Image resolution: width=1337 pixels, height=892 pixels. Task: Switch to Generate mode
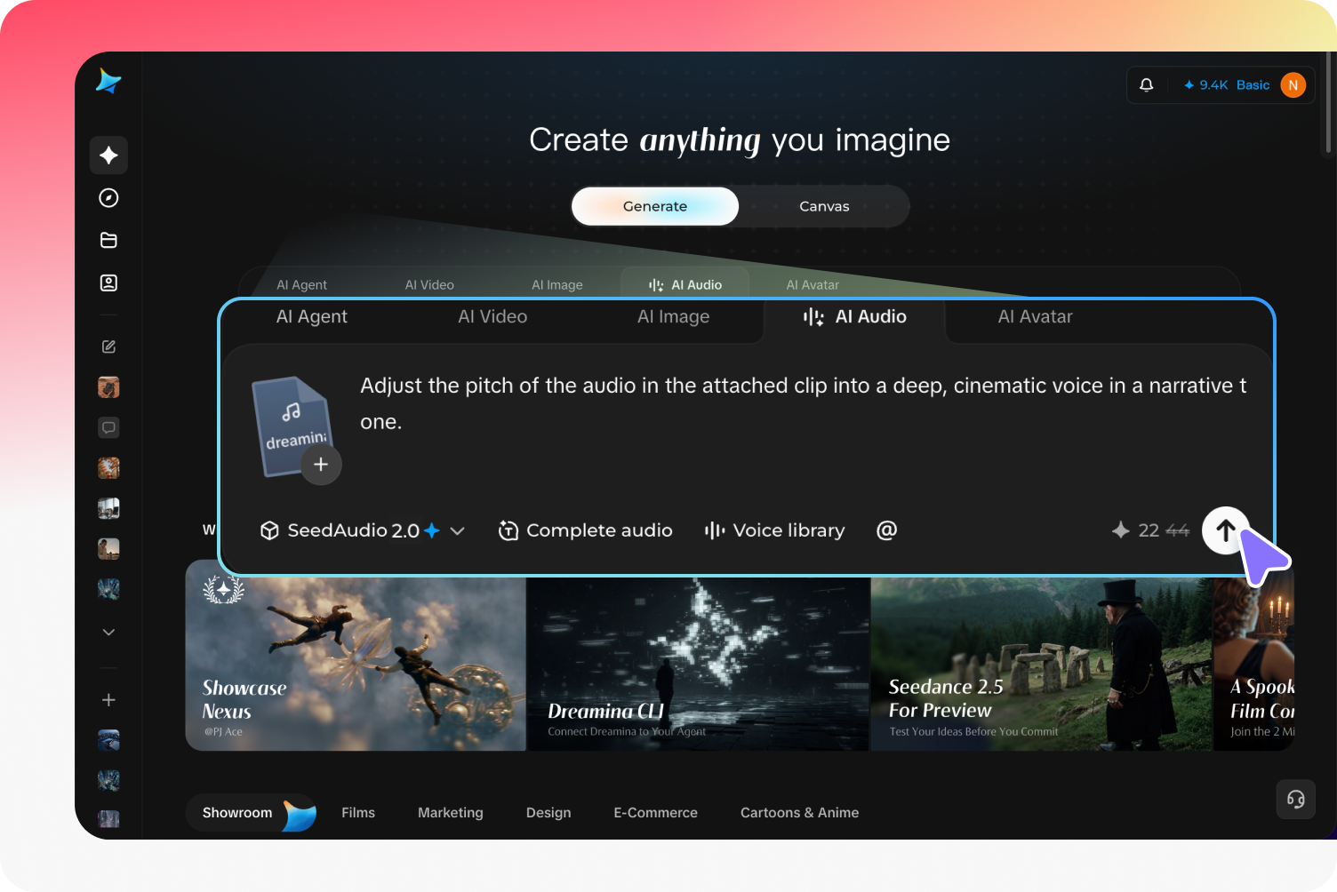655,206
